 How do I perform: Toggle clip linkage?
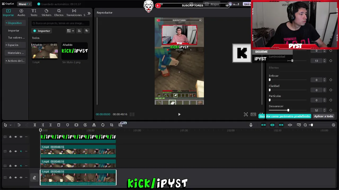[281, 125]
